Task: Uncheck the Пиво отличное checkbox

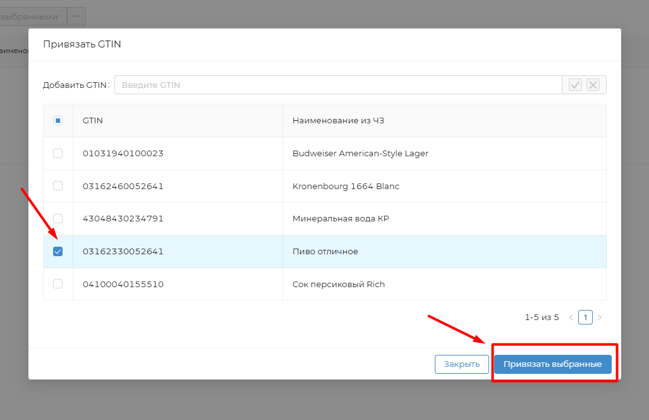Action: [x=58, y=252]
